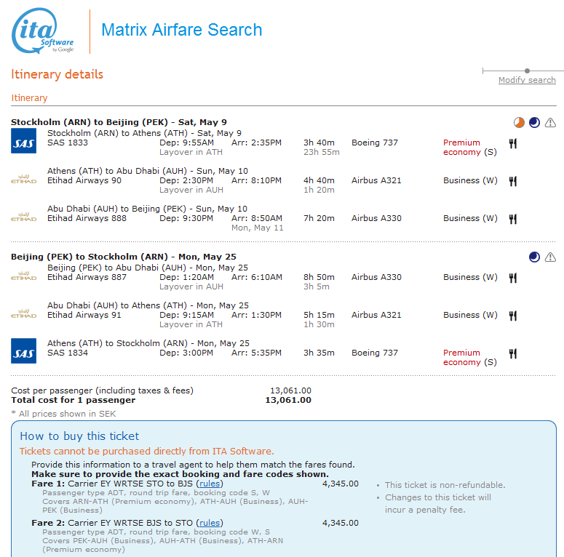Image resolution: width=564 pixels, height=557 pixels.
Task: Click the Premium economy (S) label for SAS 1834
Action: 470,357
